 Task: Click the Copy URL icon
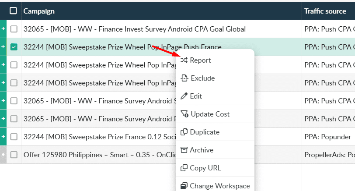(x=184, y=168)
